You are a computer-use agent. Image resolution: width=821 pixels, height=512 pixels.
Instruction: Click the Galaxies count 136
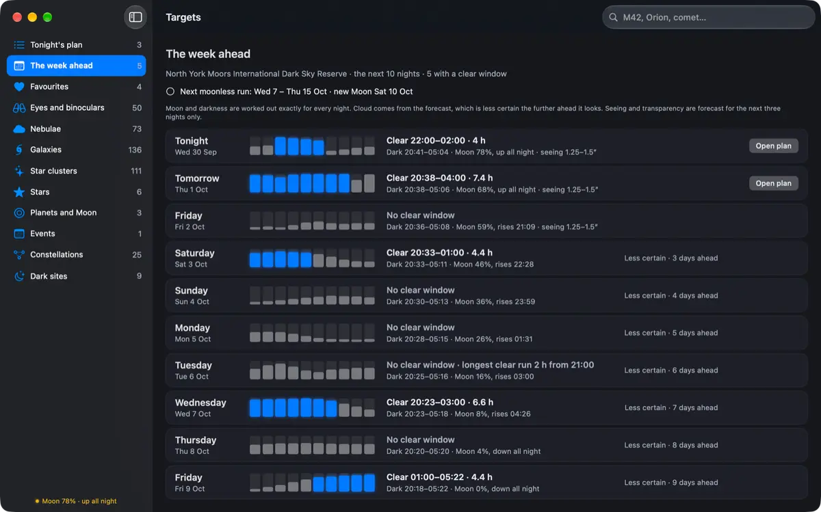pos(135,150)
